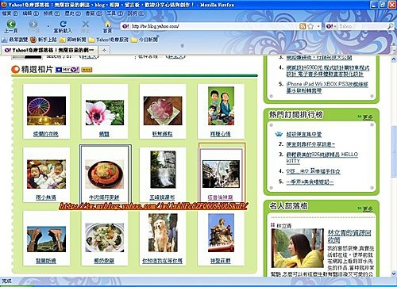397x287 pixels.
Task: Click the vertical scrollbar thumb
Action: click(x=394, y=152)
